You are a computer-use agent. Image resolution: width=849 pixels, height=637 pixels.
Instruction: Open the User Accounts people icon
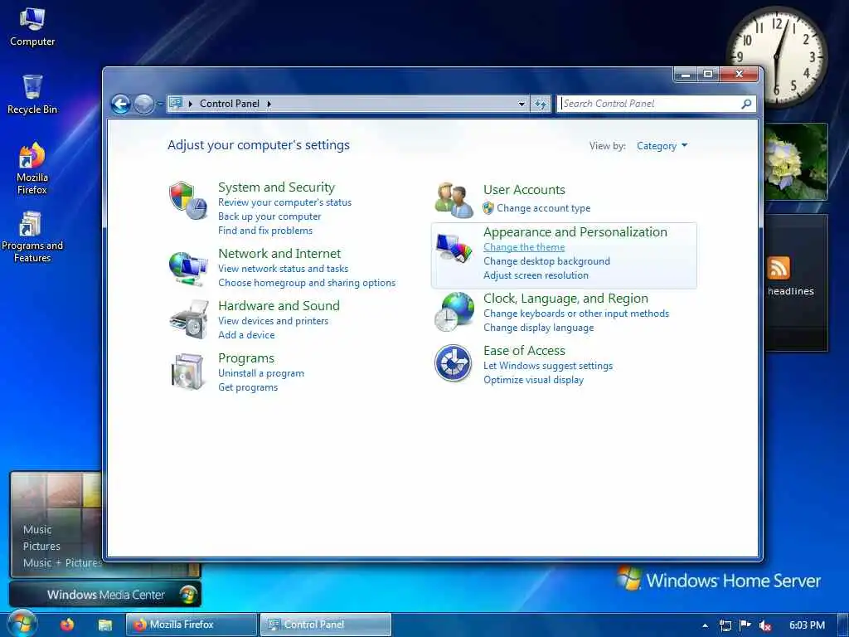454,200
